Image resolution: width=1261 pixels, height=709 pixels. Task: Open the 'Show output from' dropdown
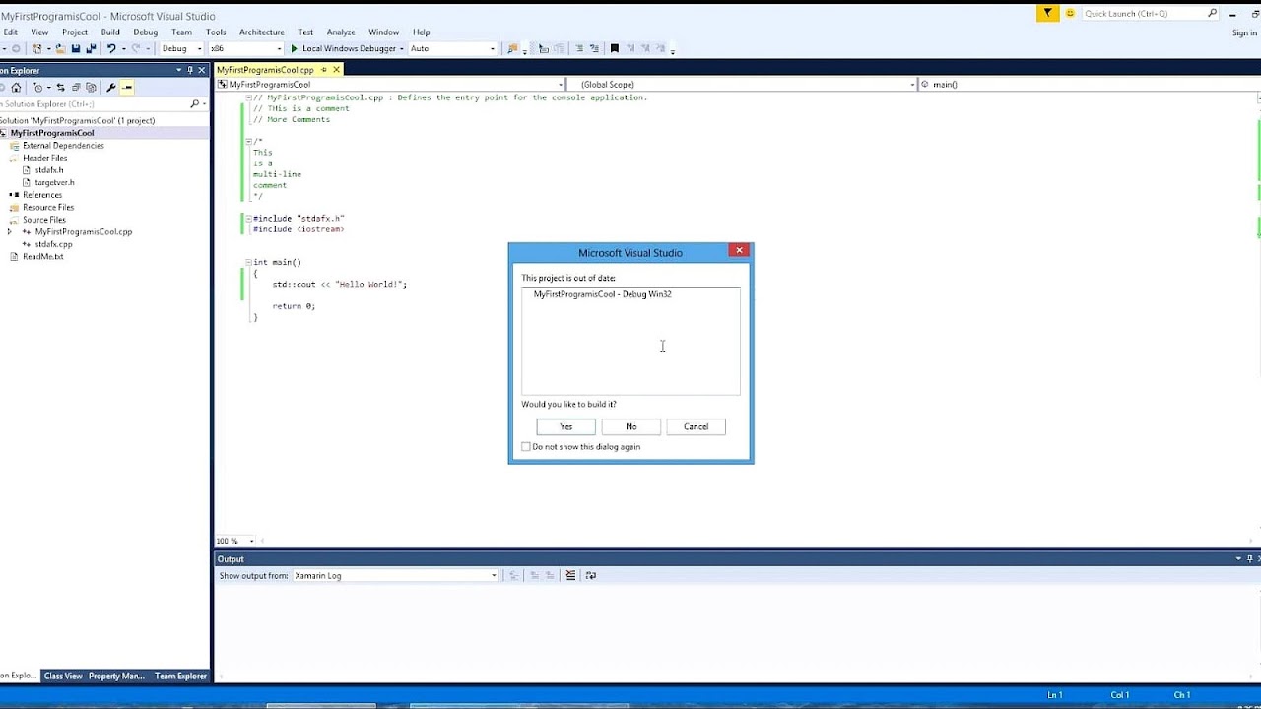pos(493,575)
